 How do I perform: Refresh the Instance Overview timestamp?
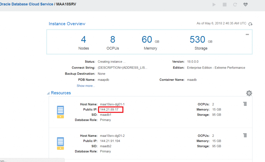coord(251,24)
